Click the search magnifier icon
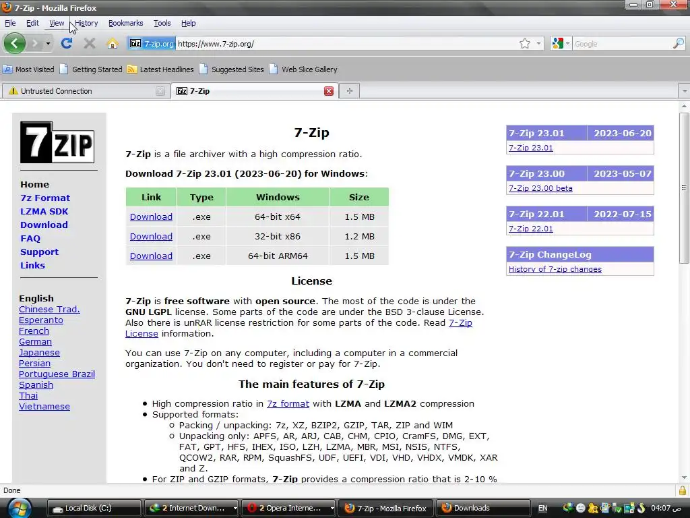Screen dimensions: 690x518 [x=679, y=44]
